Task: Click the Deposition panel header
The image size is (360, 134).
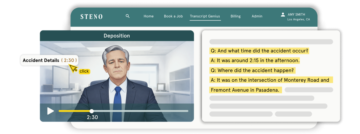Action: (x=116, y=36)
